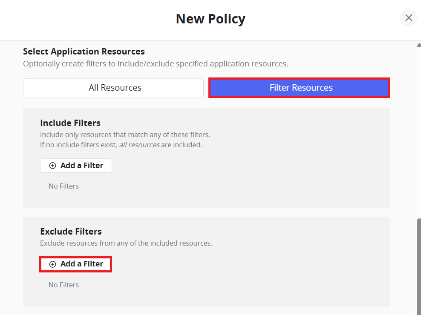Click the New Policy title
The height and width of the screenshot is (315, 421).
tap(210, 19)
